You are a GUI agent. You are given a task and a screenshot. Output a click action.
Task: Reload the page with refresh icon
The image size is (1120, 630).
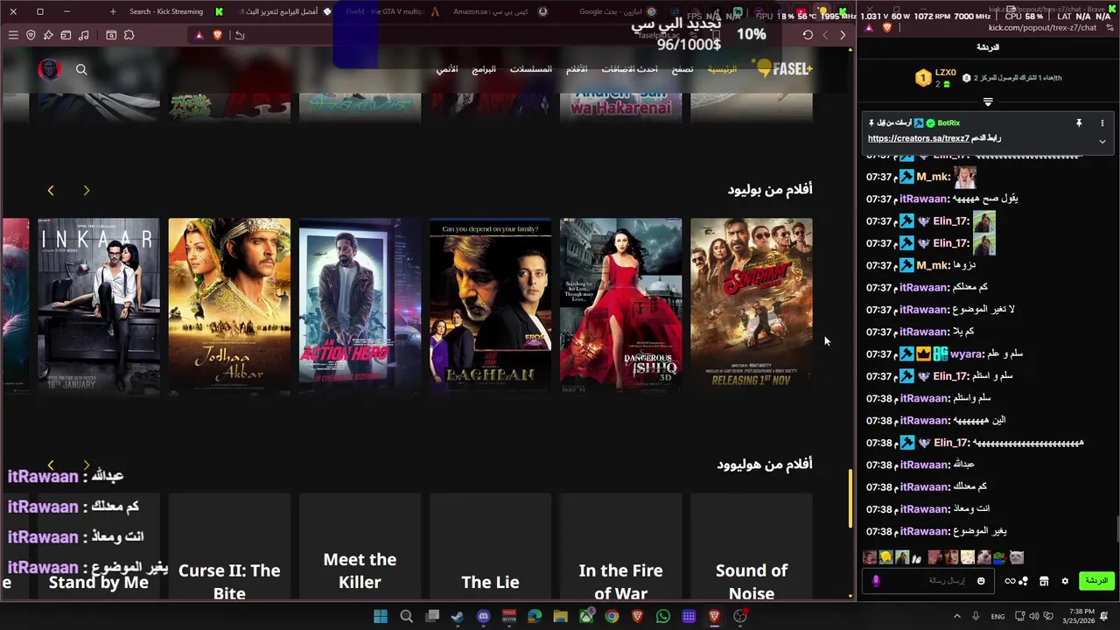tap(808, 35)
